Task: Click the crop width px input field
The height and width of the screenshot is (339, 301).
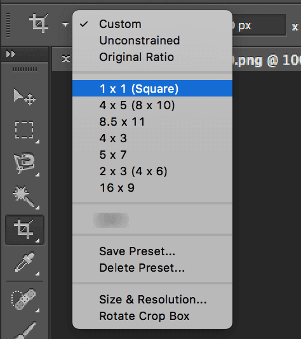Action: [259, 25]
